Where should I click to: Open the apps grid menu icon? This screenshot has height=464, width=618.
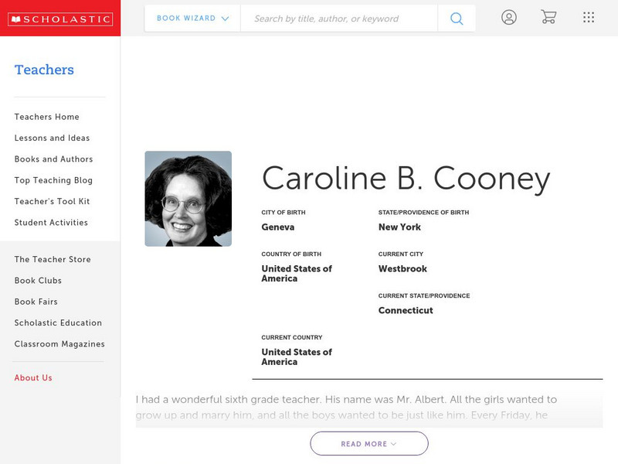[589, 16]
